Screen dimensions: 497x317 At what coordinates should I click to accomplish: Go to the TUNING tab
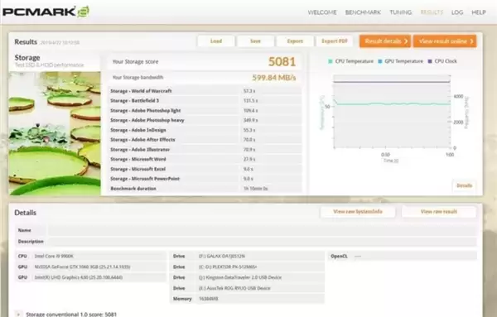pos(401,12)
